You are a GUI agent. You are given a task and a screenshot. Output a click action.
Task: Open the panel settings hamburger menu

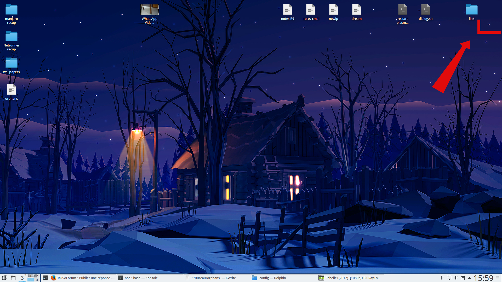click(498, 278)
